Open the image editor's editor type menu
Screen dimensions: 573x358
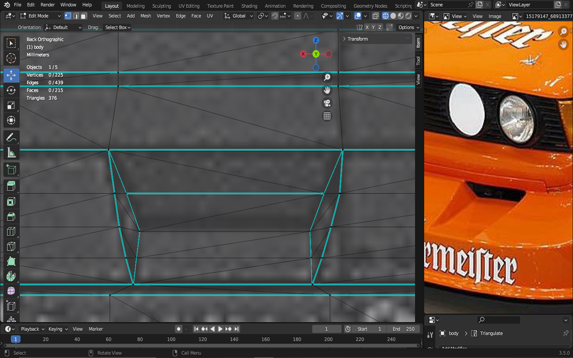tap(434, 16)
